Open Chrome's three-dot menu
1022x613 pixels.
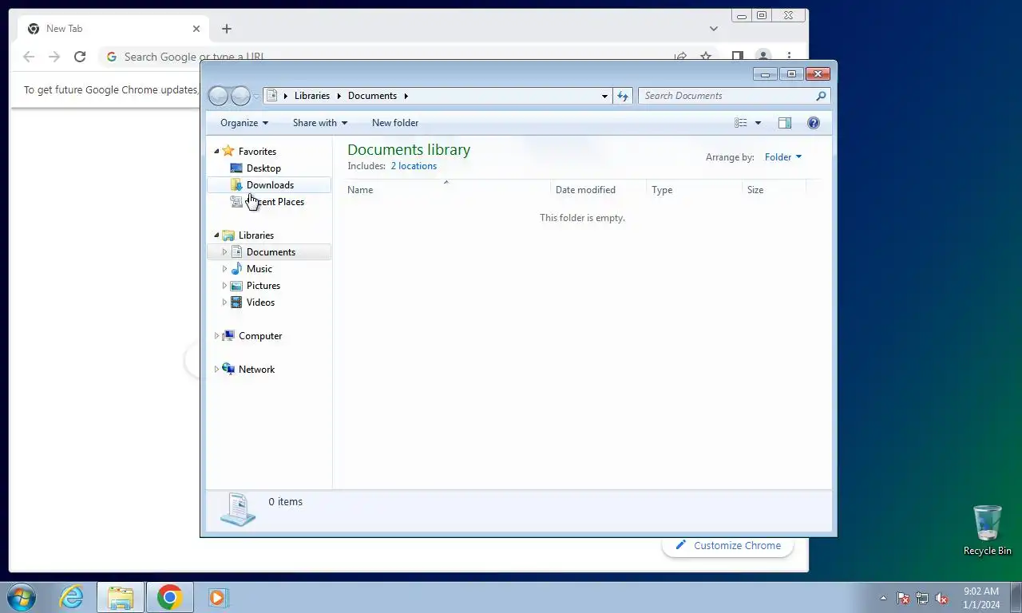click(x=789, y=57)
